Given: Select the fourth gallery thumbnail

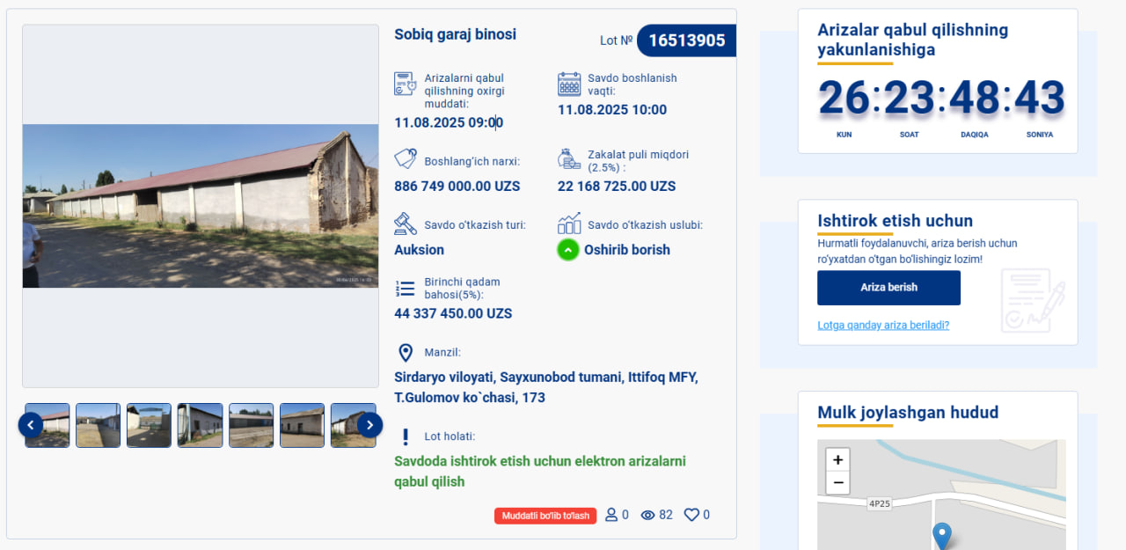Looking at the screenshot, I should pos(200,425).
